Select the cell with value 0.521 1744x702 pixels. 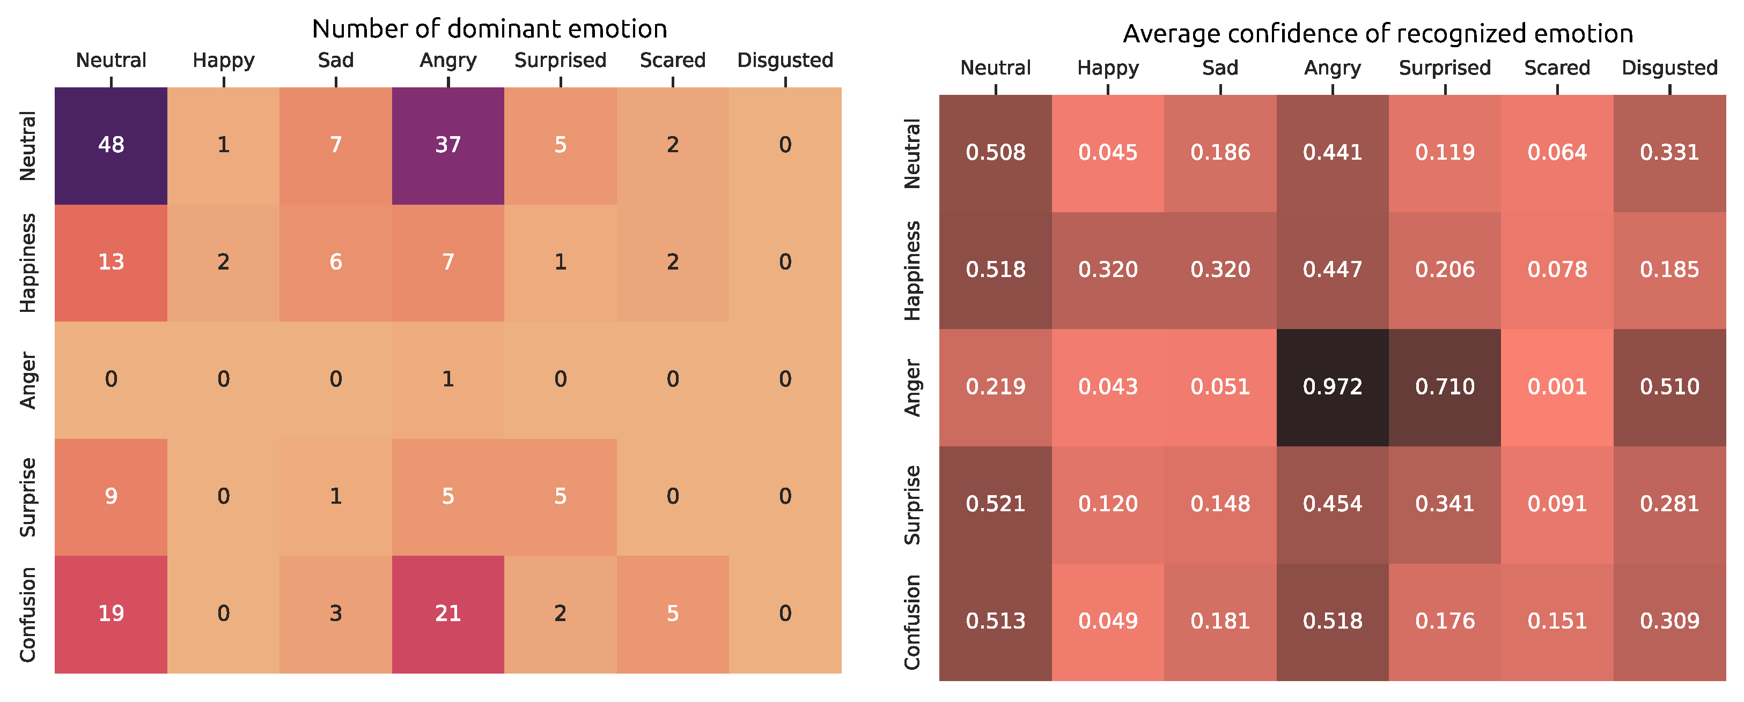pos(995,504)
